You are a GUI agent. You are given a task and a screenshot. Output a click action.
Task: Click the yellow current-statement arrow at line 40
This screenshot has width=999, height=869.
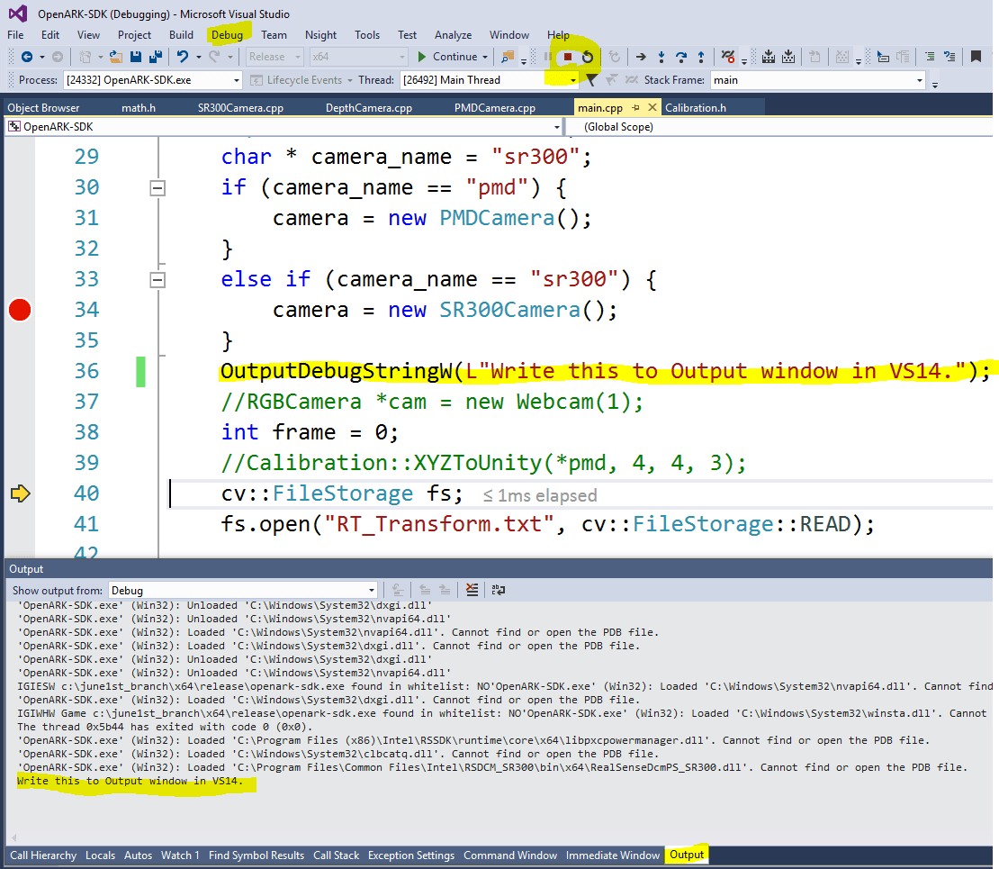pos(20,493)
